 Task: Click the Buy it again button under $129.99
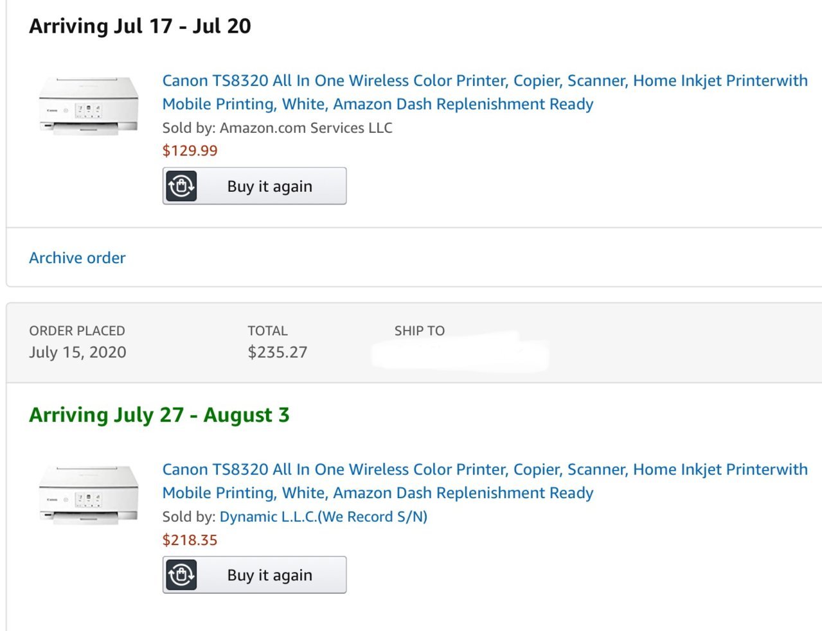[x=255, y=186]
